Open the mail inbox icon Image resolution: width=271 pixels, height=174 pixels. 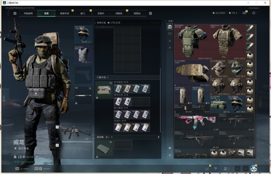(x=244, y=13)
